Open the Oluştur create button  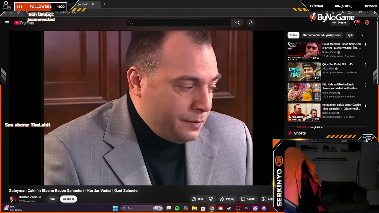pyautogui.click(x=339, y=23)
